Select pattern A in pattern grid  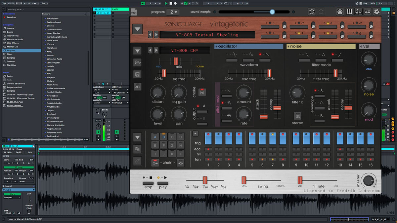point(155,137)
